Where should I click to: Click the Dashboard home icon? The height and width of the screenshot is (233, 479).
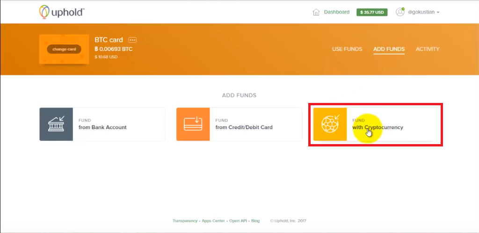(x=316, y=12)
